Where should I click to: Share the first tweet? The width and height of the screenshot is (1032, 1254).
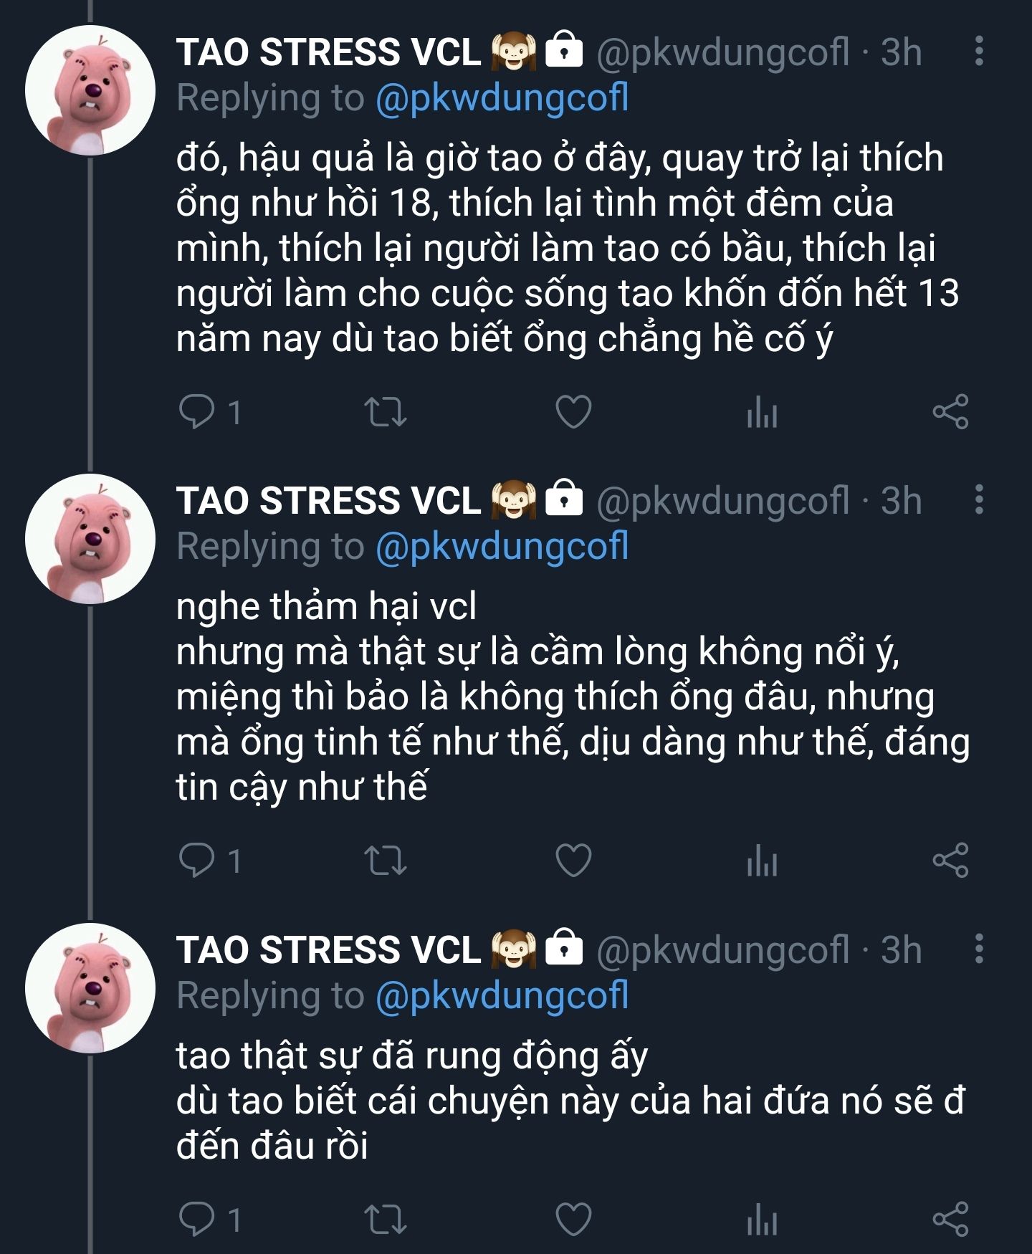(950, 412)
